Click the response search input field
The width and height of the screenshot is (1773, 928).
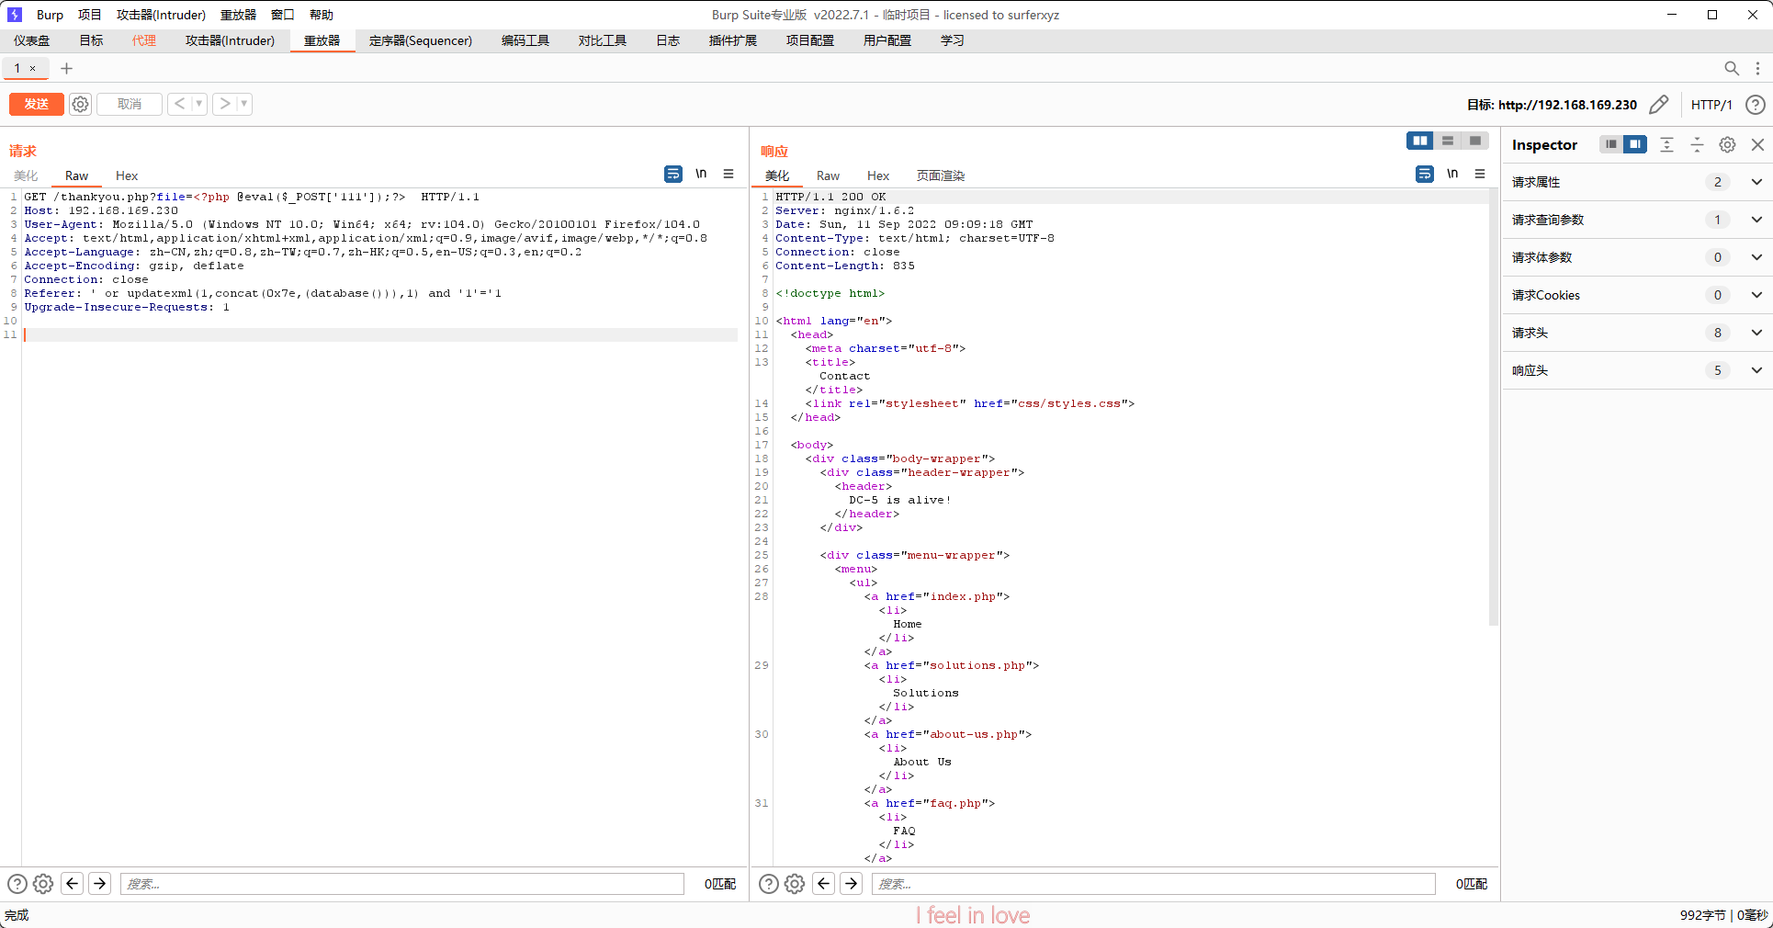(x=1154, y=884)
